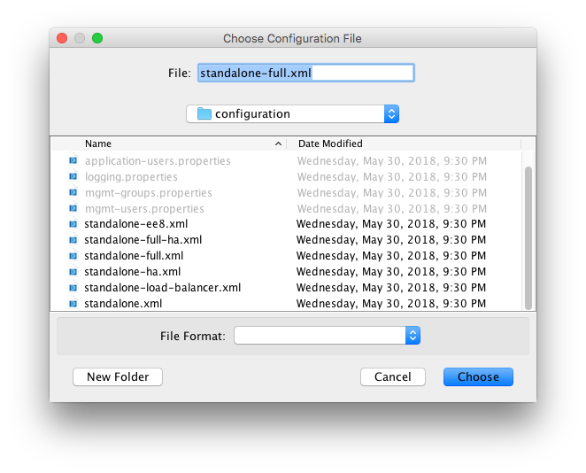Click the icon beside standalone-full-ha.xml

coord(73,240)
